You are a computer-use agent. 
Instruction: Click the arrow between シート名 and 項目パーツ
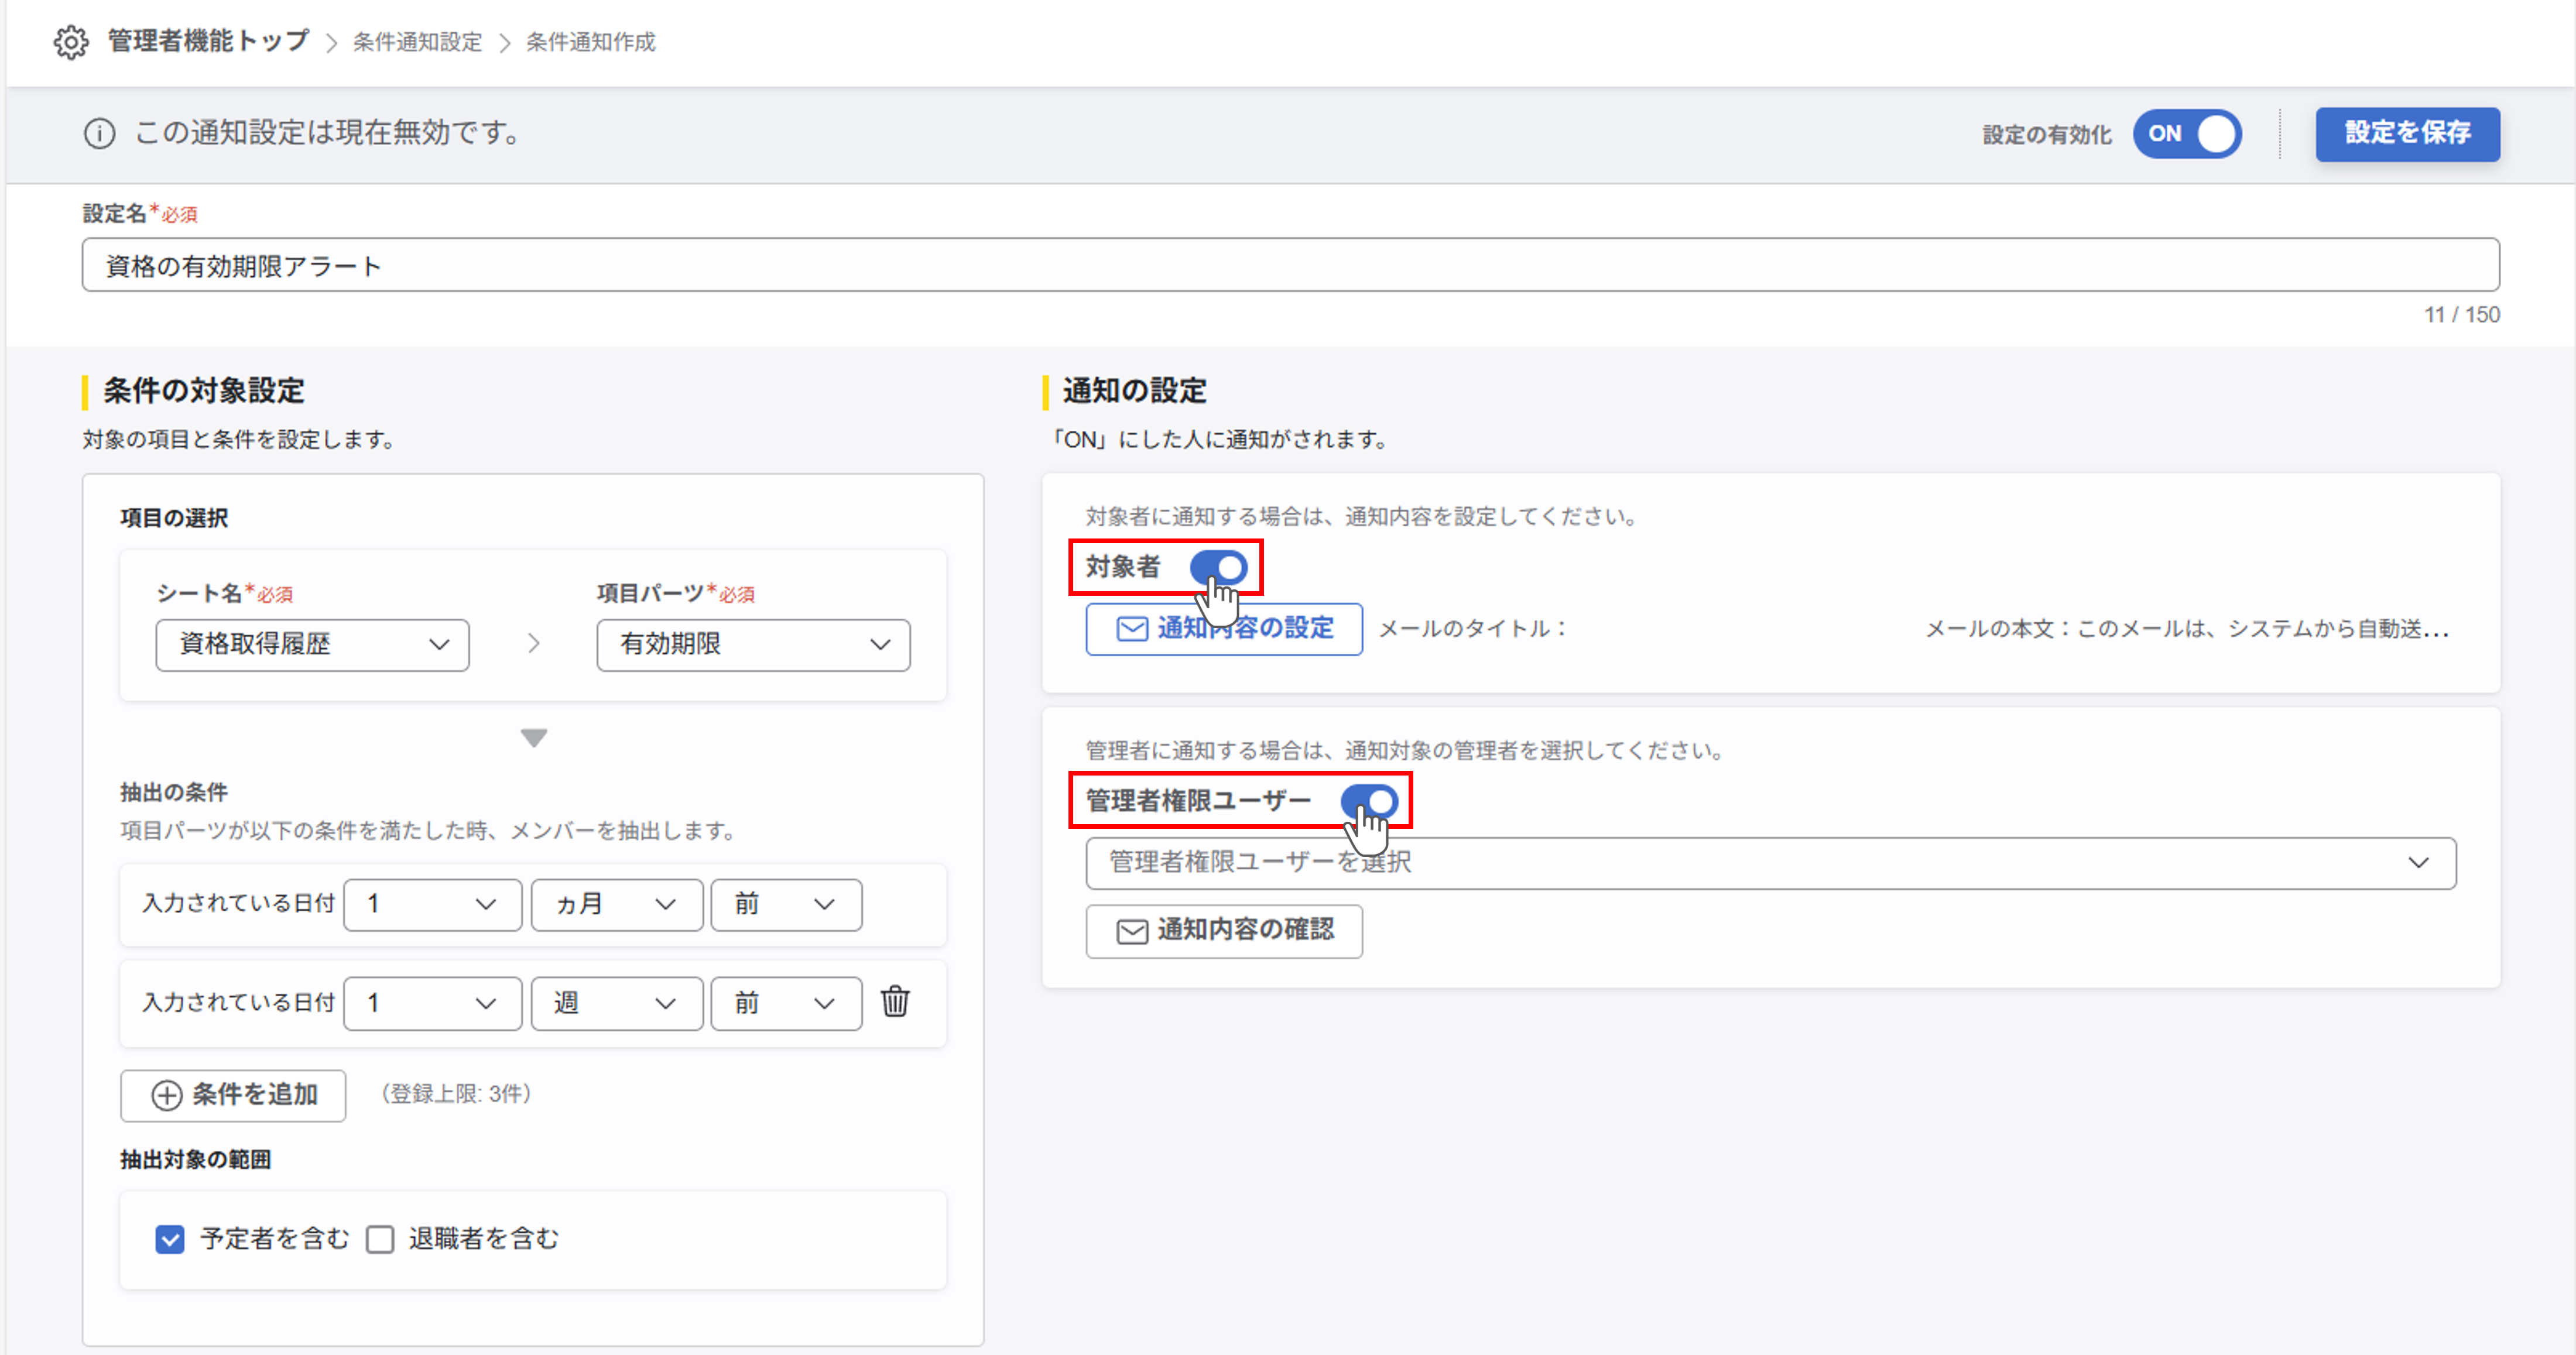(534, 644)
